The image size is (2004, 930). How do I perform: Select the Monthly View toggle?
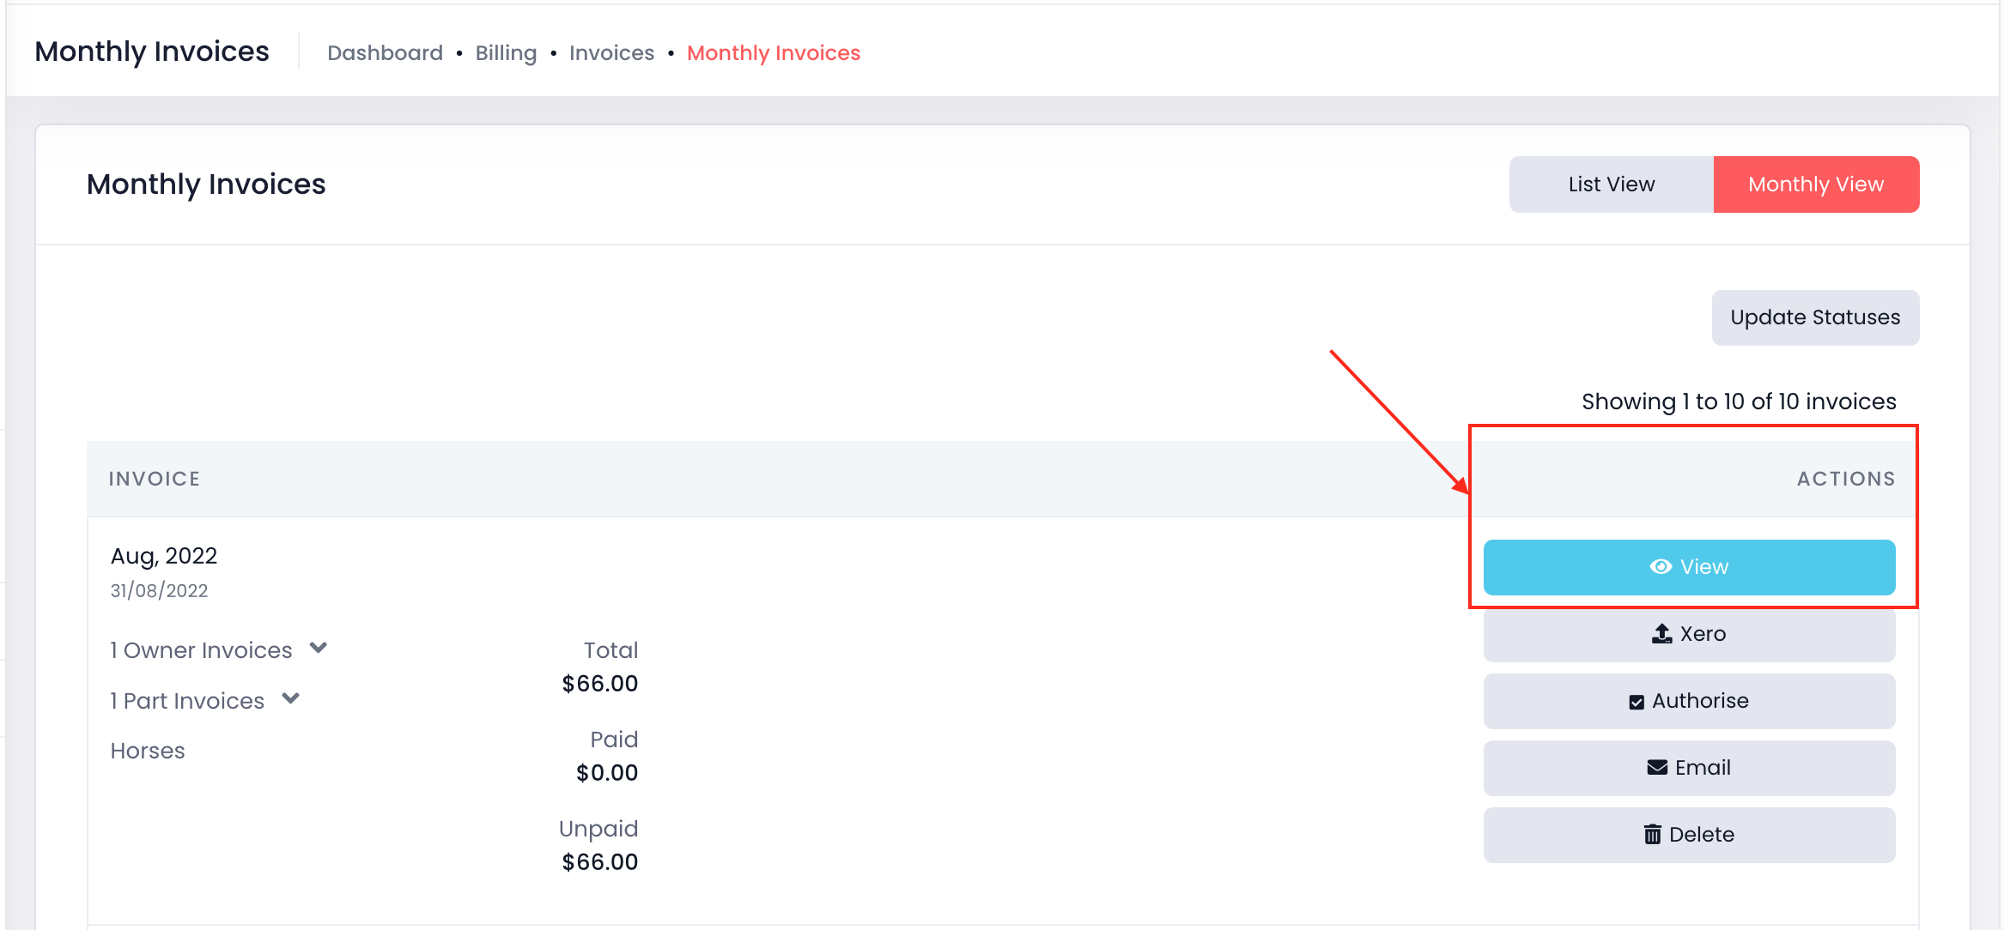click(x=1816, y=184)
